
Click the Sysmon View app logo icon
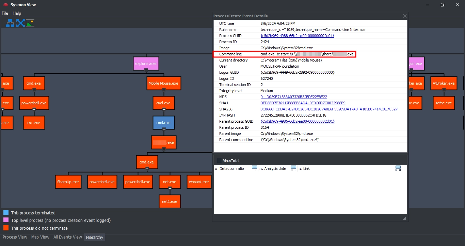pos(5,5)
